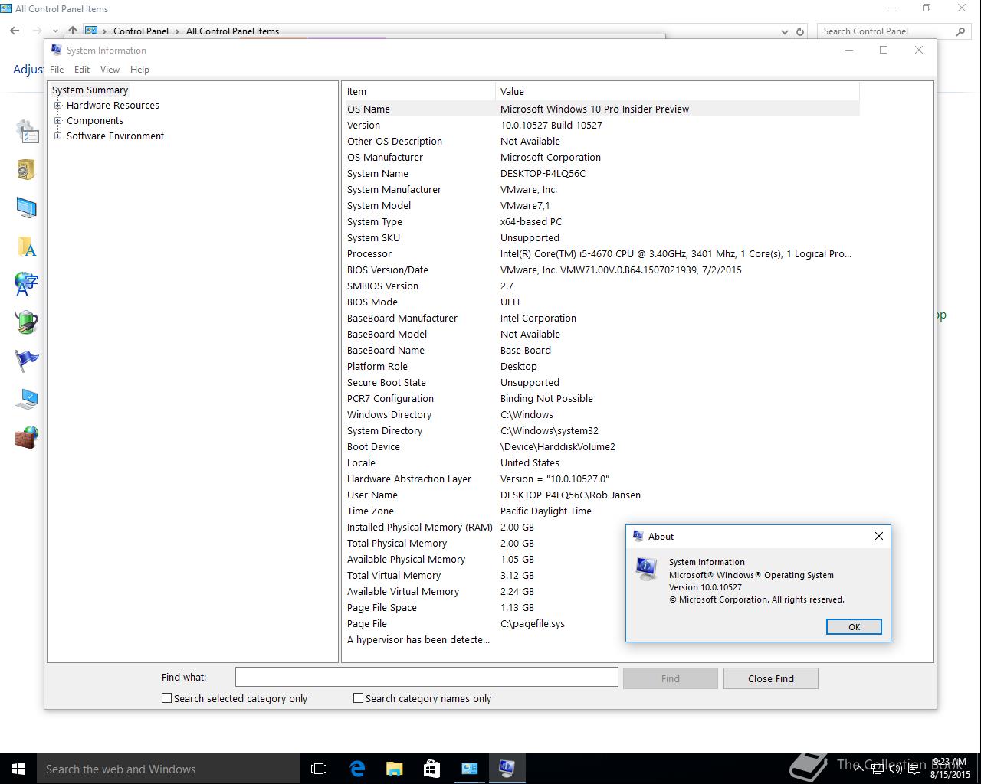981x784 pixels.
Task: Expand the Hardware Resources node
Action: [58, 106]
